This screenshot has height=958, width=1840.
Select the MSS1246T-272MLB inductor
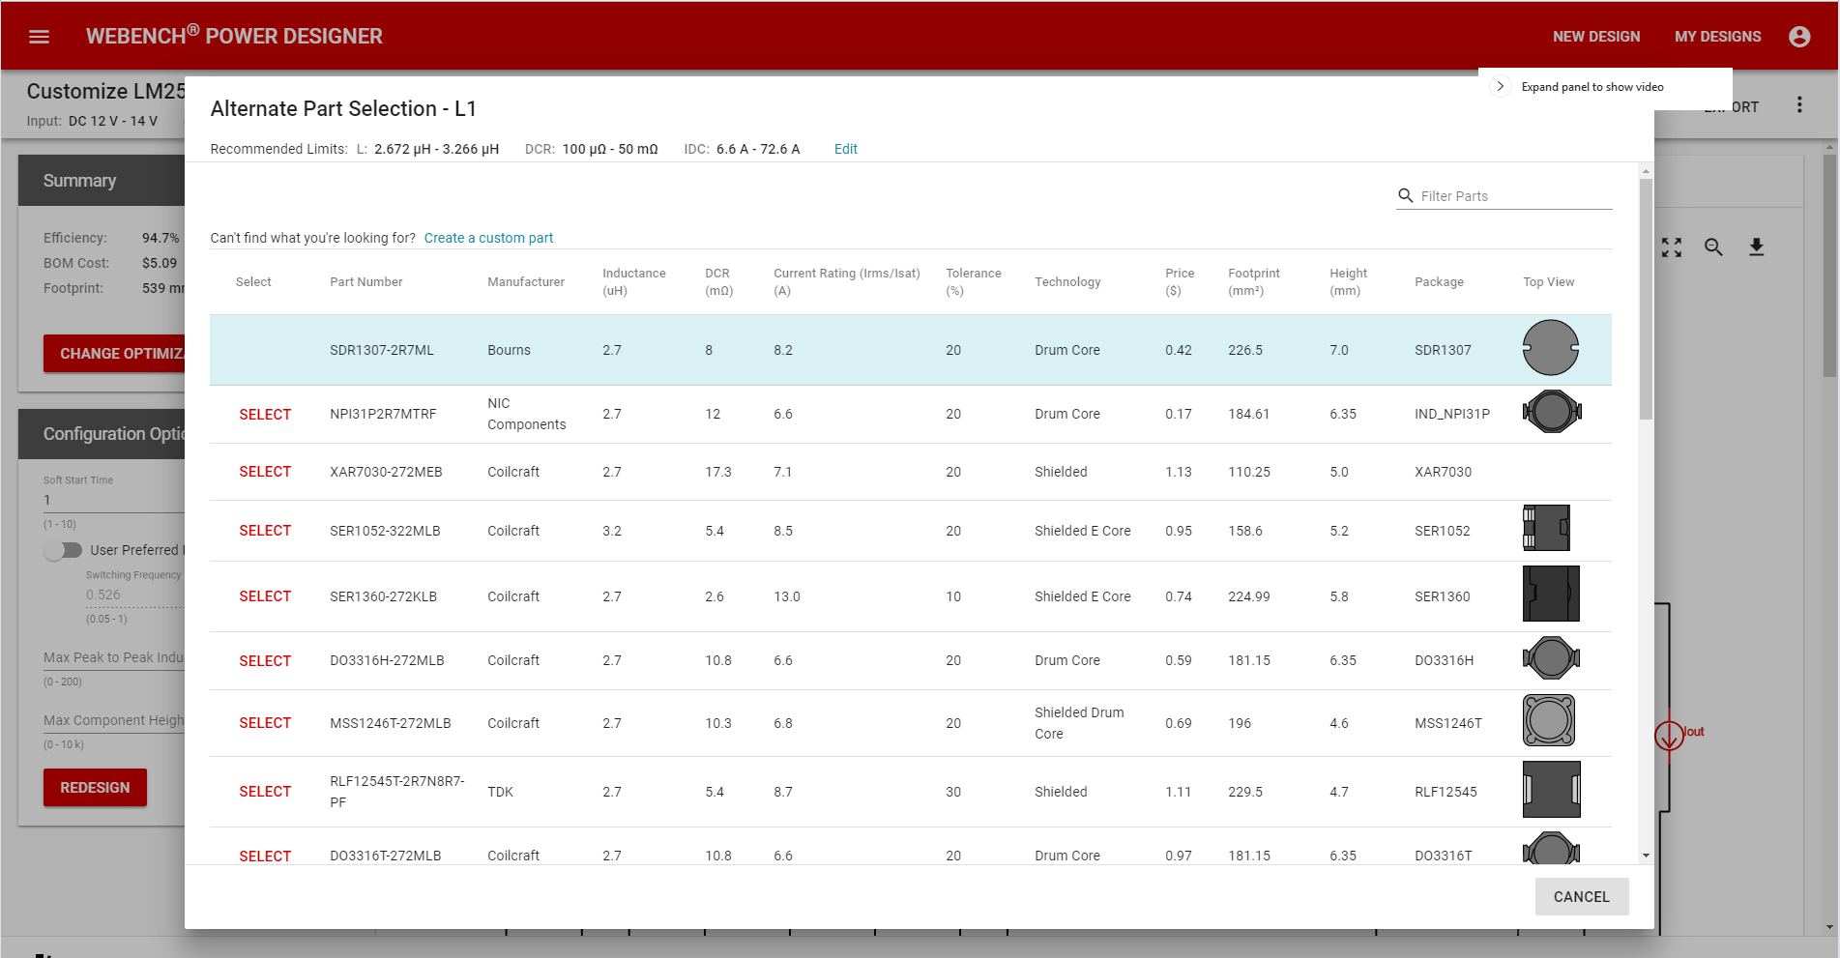pyautogui.click(x=265, y=723)
